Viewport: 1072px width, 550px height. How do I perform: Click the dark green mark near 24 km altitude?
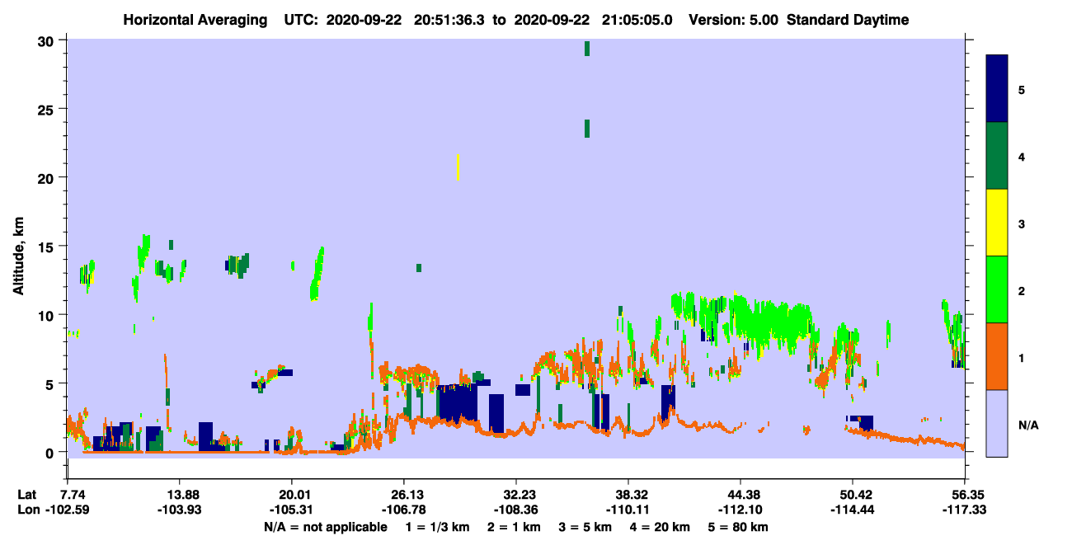pos(587,129)
